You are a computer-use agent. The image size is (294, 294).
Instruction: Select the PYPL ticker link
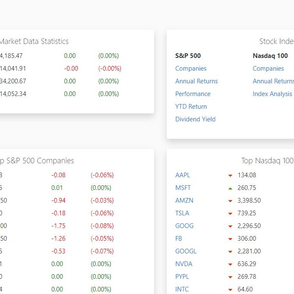(182, 277)
